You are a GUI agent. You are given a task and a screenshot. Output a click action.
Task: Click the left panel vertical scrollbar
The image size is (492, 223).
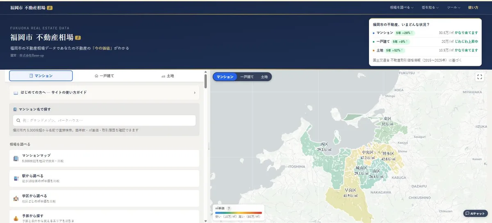pyautogui.click(x=205, y=81)
